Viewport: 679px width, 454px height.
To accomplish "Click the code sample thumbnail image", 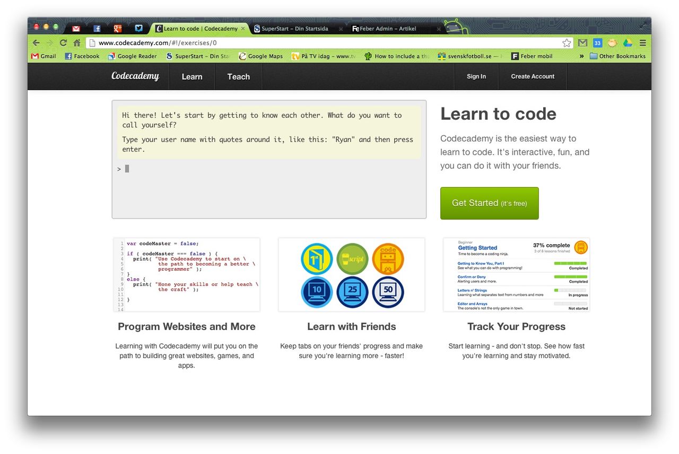I will click(187, 274).
